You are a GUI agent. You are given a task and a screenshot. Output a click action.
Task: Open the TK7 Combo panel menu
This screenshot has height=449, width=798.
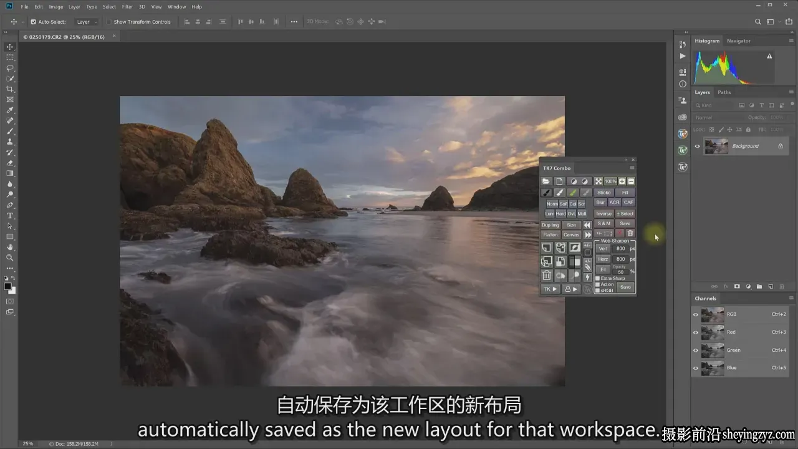tap(632, 168)
